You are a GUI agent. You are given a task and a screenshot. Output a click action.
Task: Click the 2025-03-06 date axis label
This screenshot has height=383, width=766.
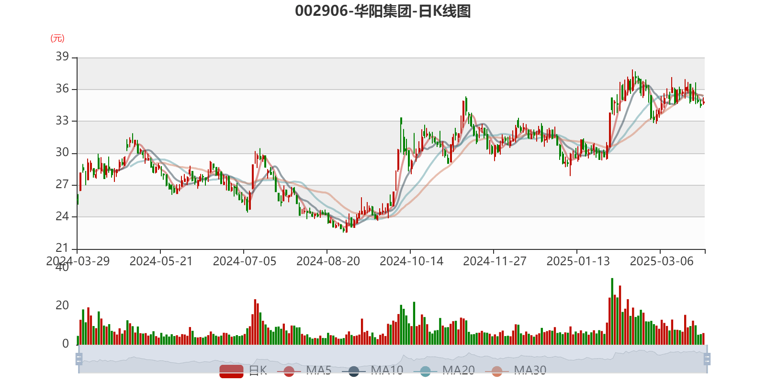point(662,261)
